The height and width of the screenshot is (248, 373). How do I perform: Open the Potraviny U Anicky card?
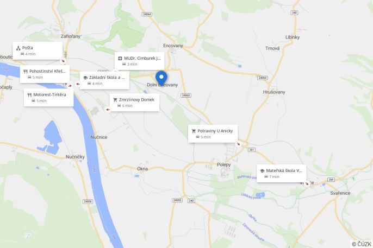pos(213,134)
